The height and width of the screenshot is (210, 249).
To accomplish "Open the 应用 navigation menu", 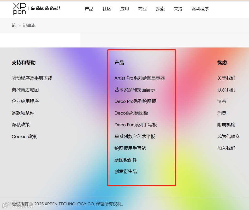I will click(124, 9).
